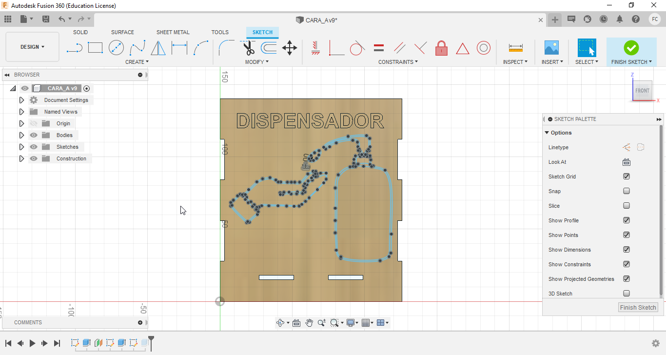
Task: Select the Mirror sketch tool
Action: coord(158,48)
